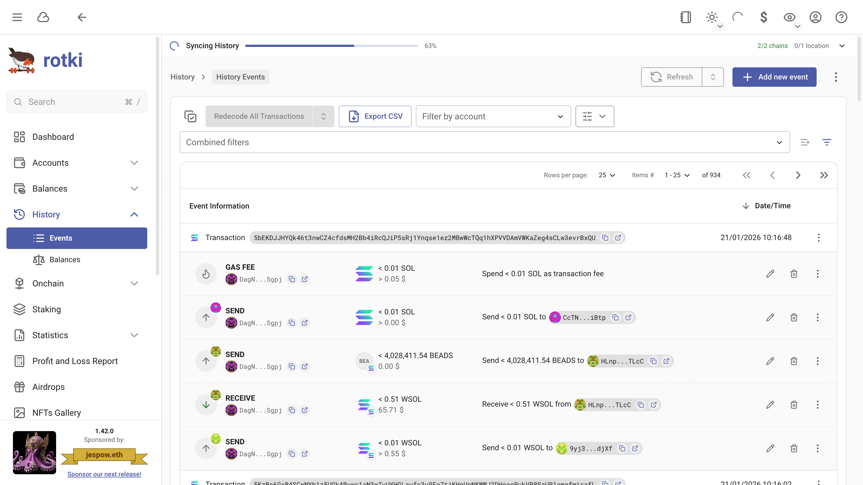Open the GAS FEE event more menu

tap(817, 274)
